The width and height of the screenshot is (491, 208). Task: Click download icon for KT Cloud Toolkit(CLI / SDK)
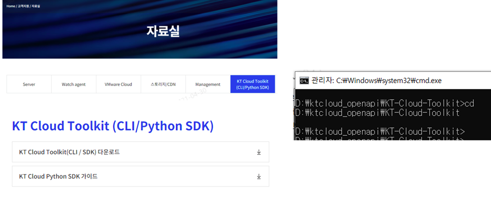click(259, 152)
